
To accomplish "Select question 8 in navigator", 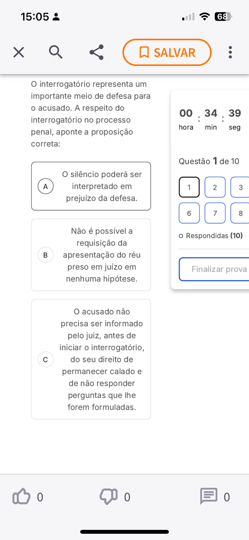I will 240,213.
